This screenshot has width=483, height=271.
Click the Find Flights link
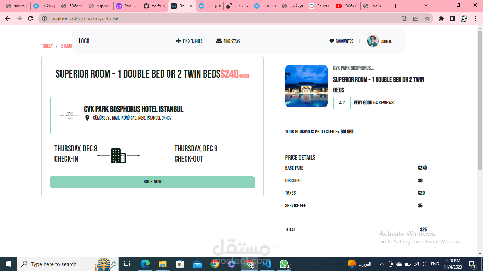click(189, 41)
